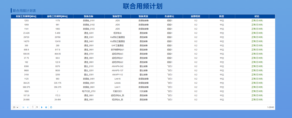Click the Link16 model cell

(x=117, y=79)
